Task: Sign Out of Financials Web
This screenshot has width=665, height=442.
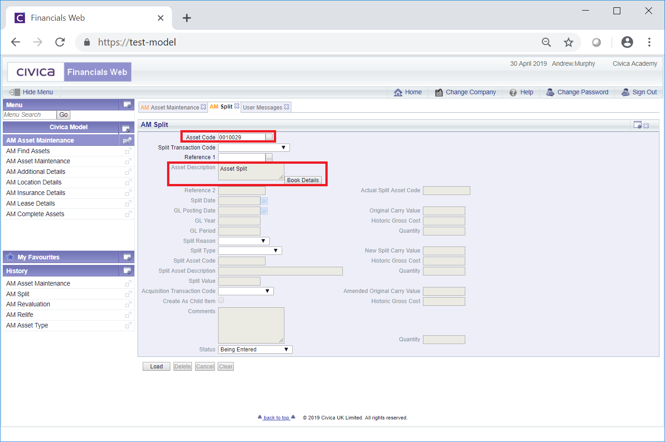Action: [639, 92]
